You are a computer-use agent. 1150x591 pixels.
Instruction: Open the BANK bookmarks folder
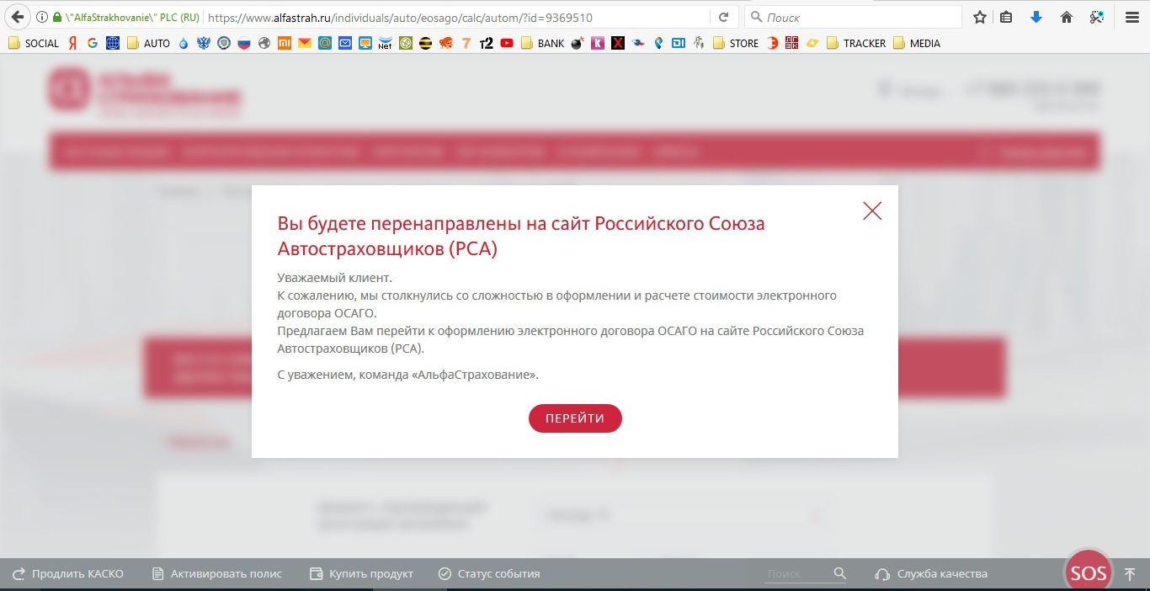click(543, 43)
